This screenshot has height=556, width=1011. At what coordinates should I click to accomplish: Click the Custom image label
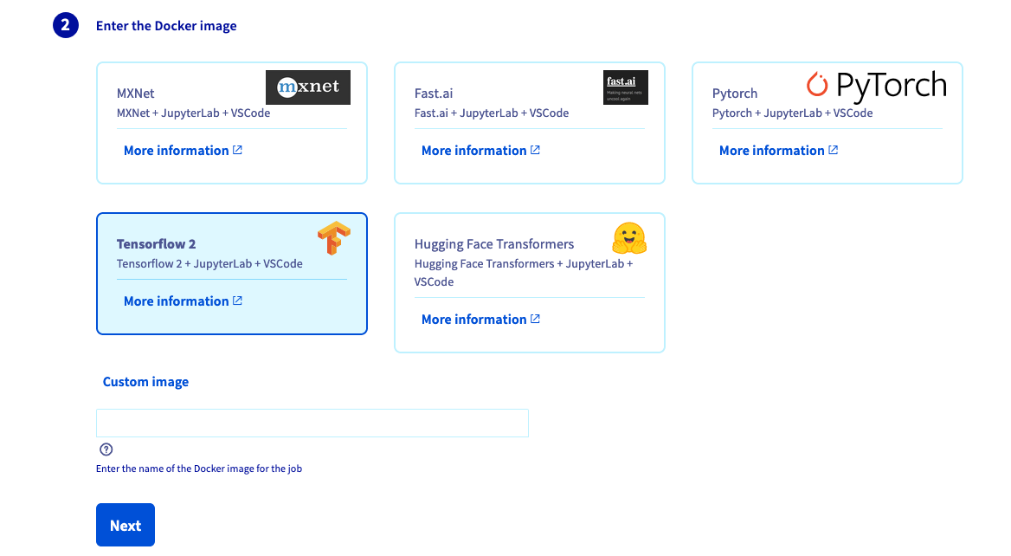click(x=145, y=382)
